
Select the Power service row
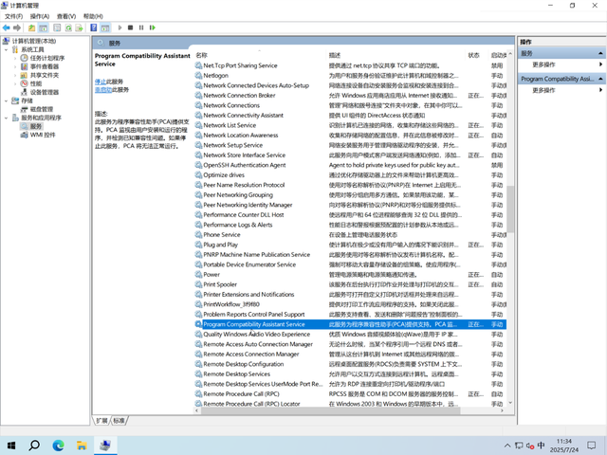[x=350, y=274]
